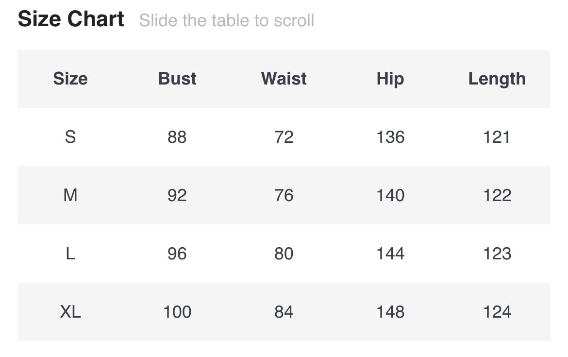Click the Length column header
Viewport: 568px width, 357px height.
click(x=497, y=79)
